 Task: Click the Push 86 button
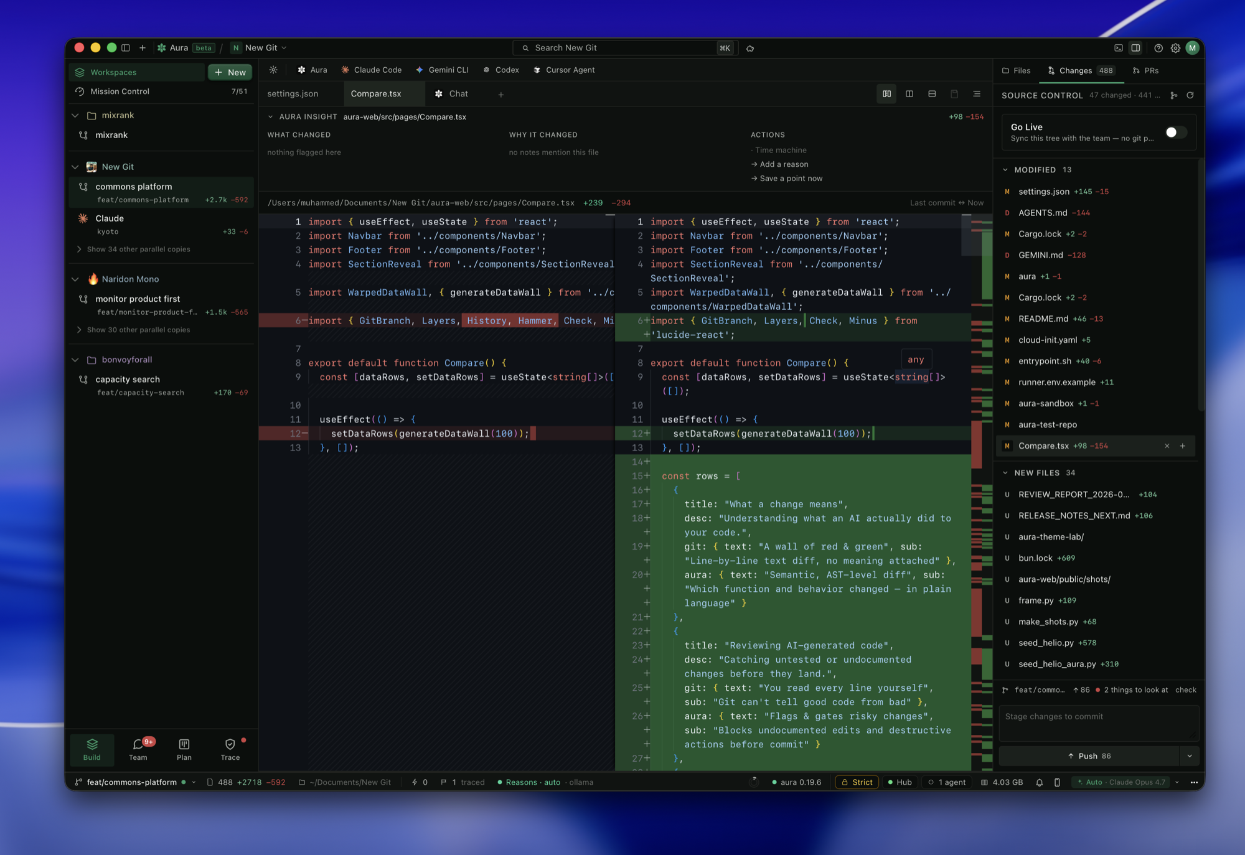(1089, 756)
